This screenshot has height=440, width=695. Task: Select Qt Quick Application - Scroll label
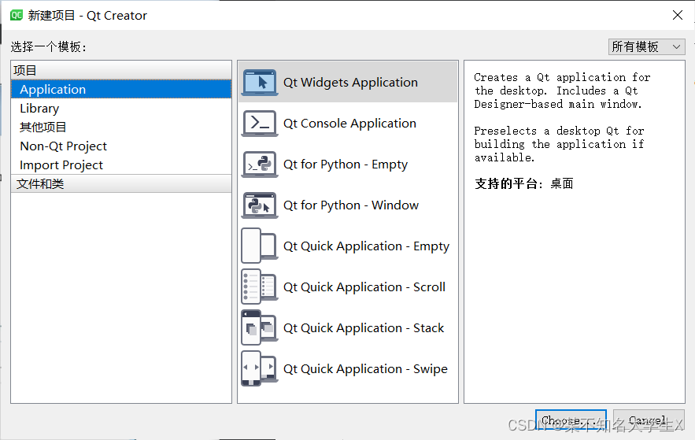coord(364,287)
